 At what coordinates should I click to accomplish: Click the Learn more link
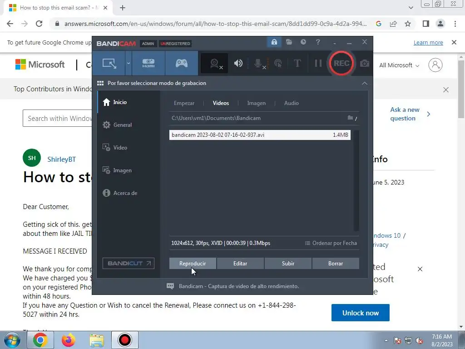pyautogui.click(x=428, y=42)
